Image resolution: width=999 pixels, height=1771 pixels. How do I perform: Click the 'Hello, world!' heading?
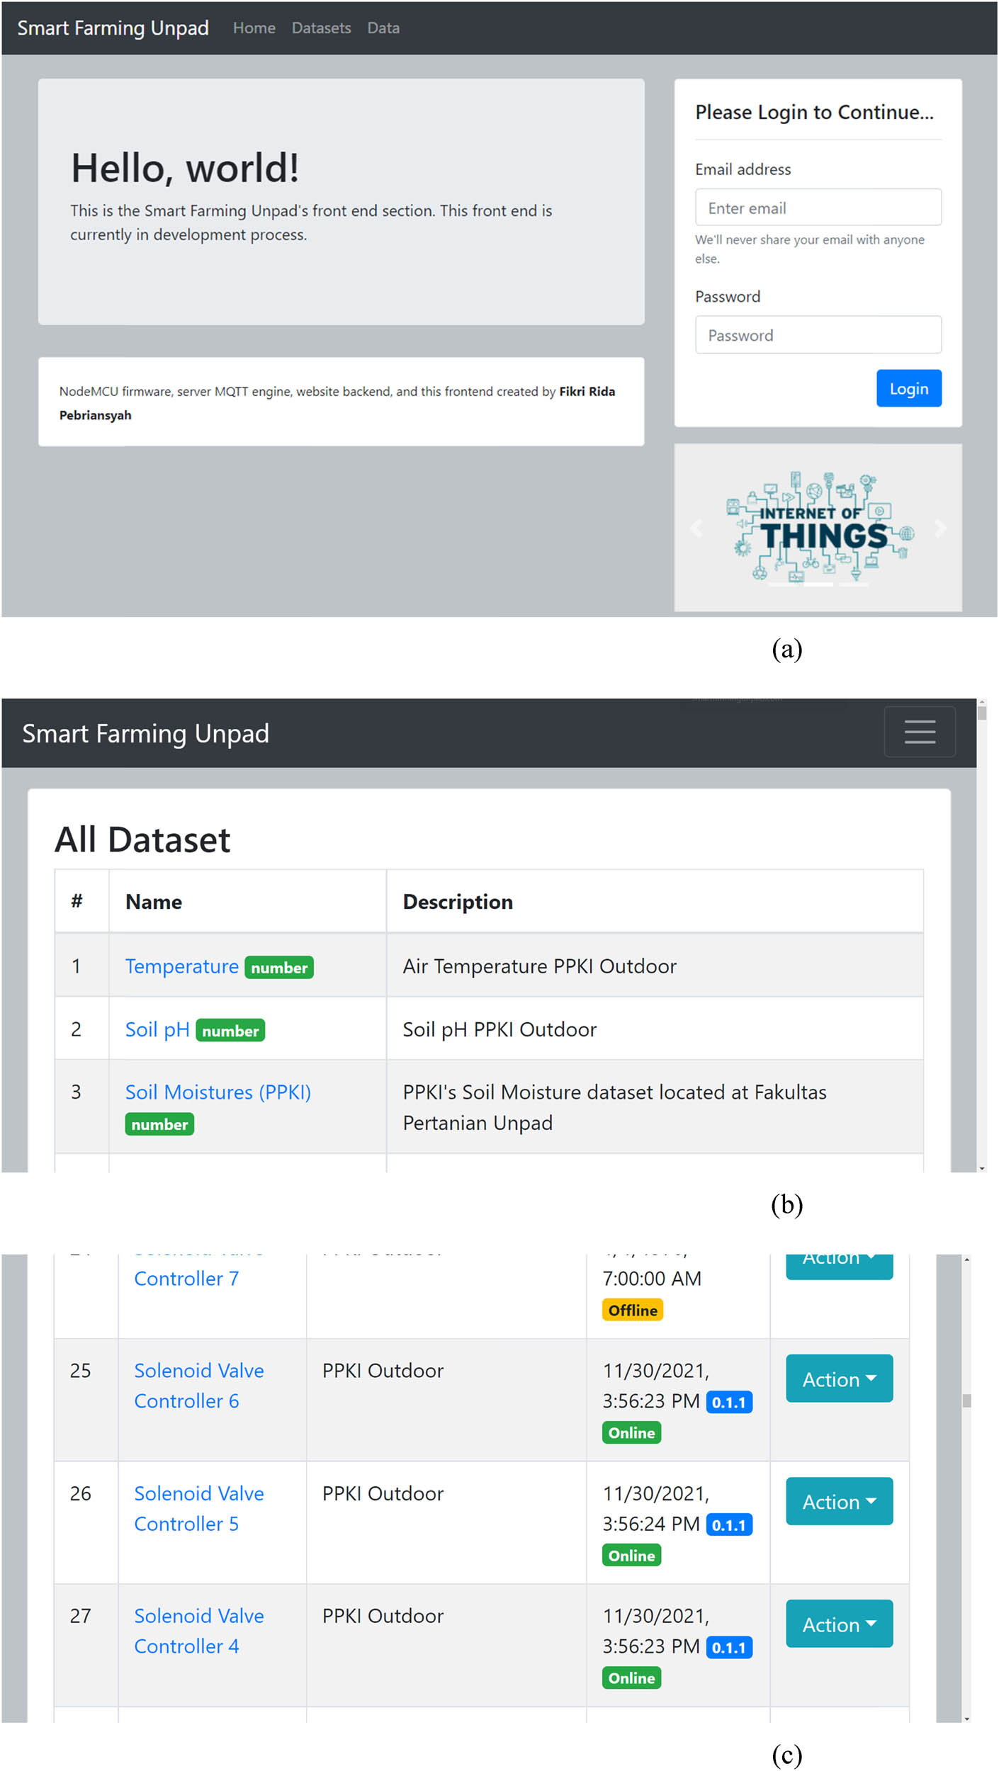tap(185, 168)
